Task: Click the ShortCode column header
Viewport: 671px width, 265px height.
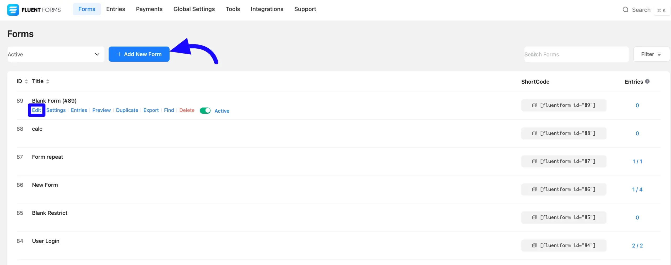Action: [x=535, y=82]
